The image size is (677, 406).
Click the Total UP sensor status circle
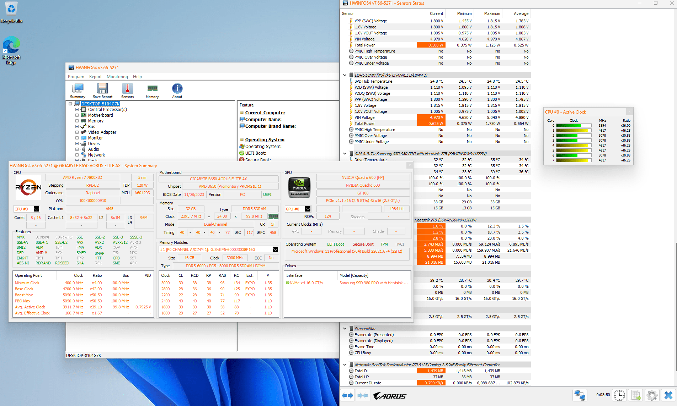(351, 377)
